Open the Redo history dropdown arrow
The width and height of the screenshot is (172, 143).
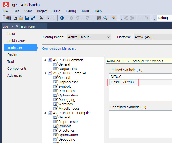tap(92, 18)
